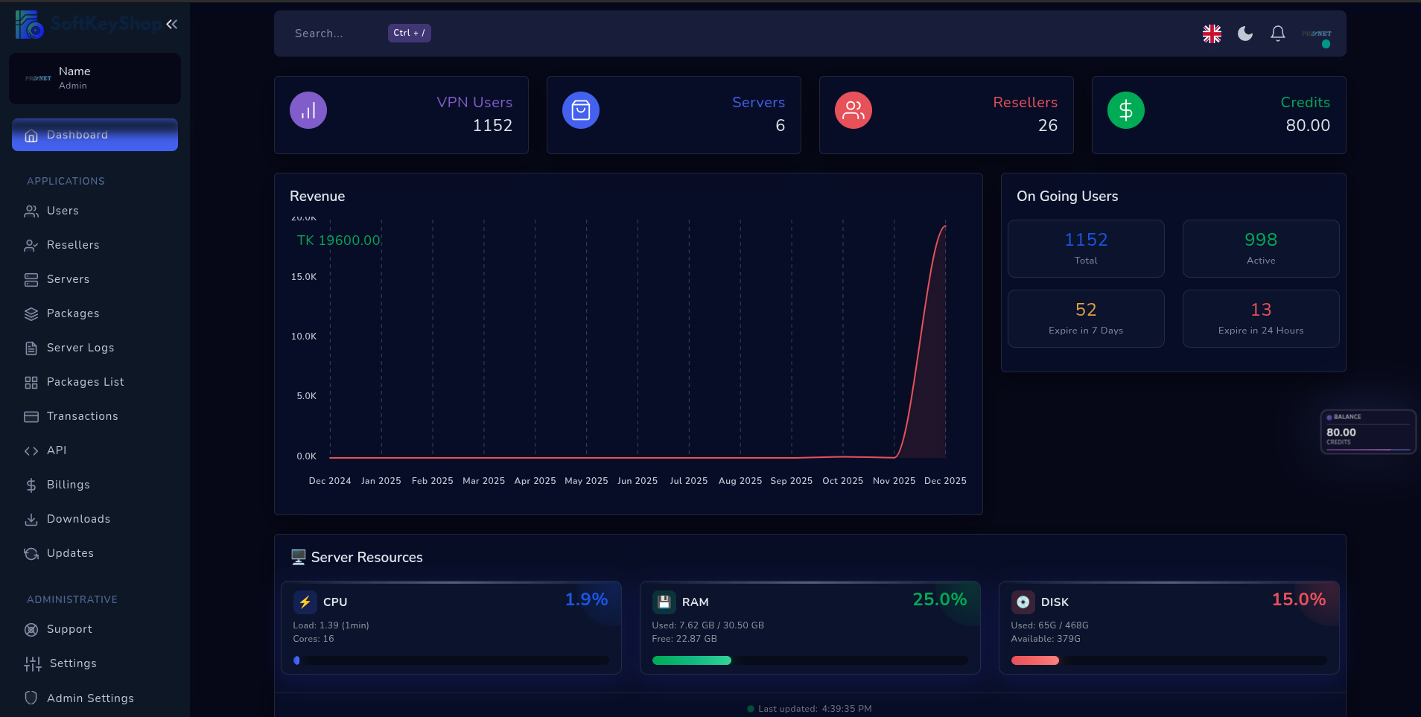Click the VPN Users bar chart icon
The image size is (1421, 717).
308,109
